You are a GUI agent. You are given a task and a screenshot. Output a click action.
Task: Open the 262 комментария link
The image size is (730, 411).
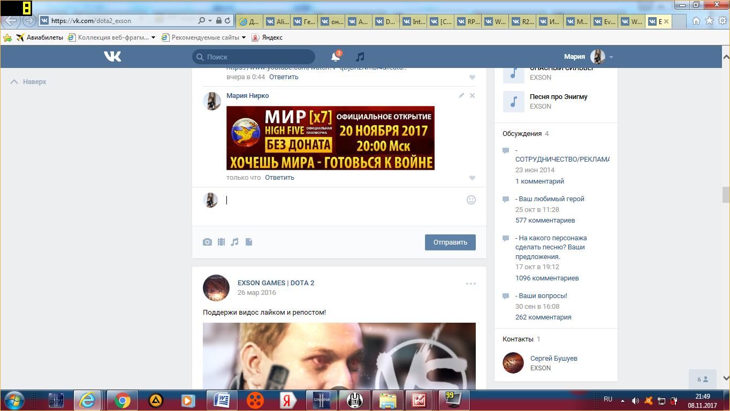[x=543, y=317]
